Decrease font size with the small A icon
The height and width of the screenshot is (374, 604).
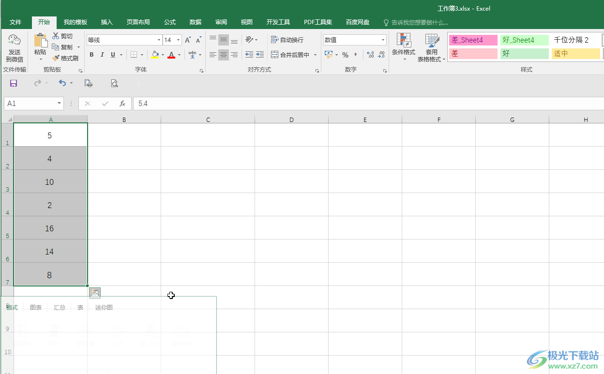[198, 40]
